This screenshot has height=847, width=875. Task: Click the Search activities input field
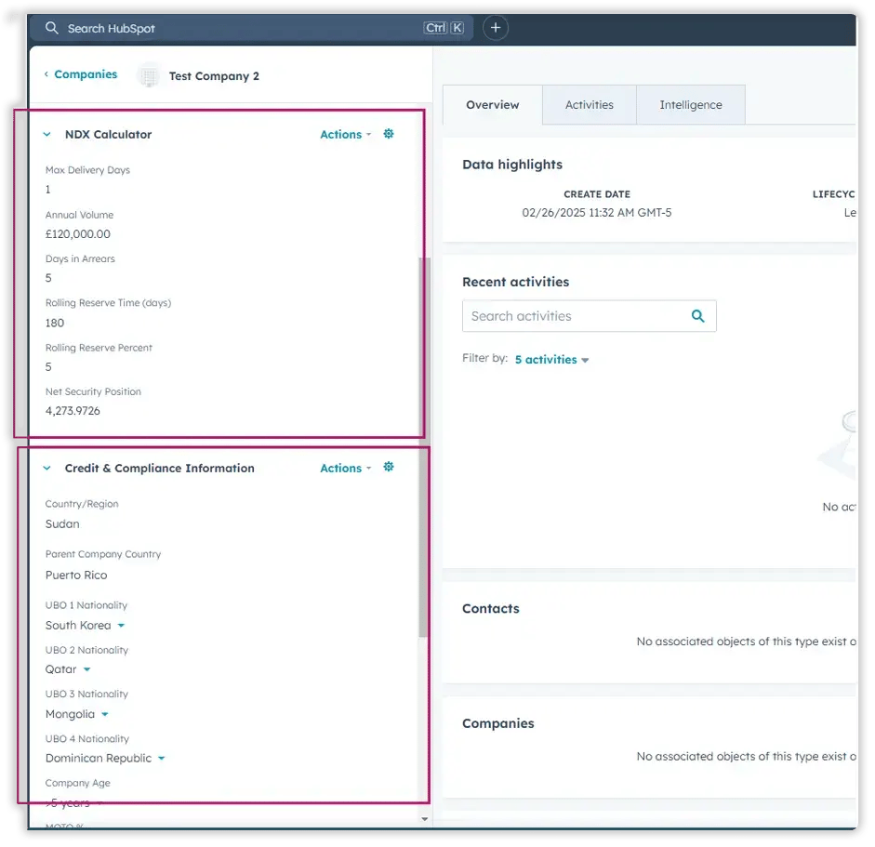(x=577, y=316)
